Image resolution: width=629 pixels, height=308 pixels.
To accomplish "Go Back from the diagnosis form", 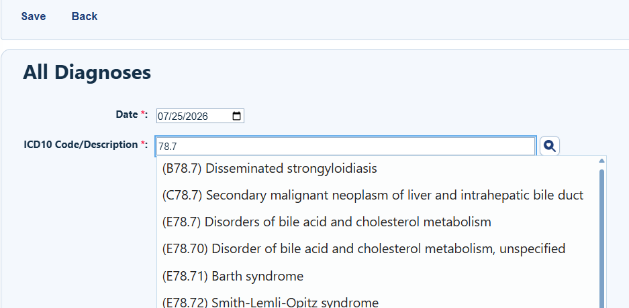I will (84, 16).
